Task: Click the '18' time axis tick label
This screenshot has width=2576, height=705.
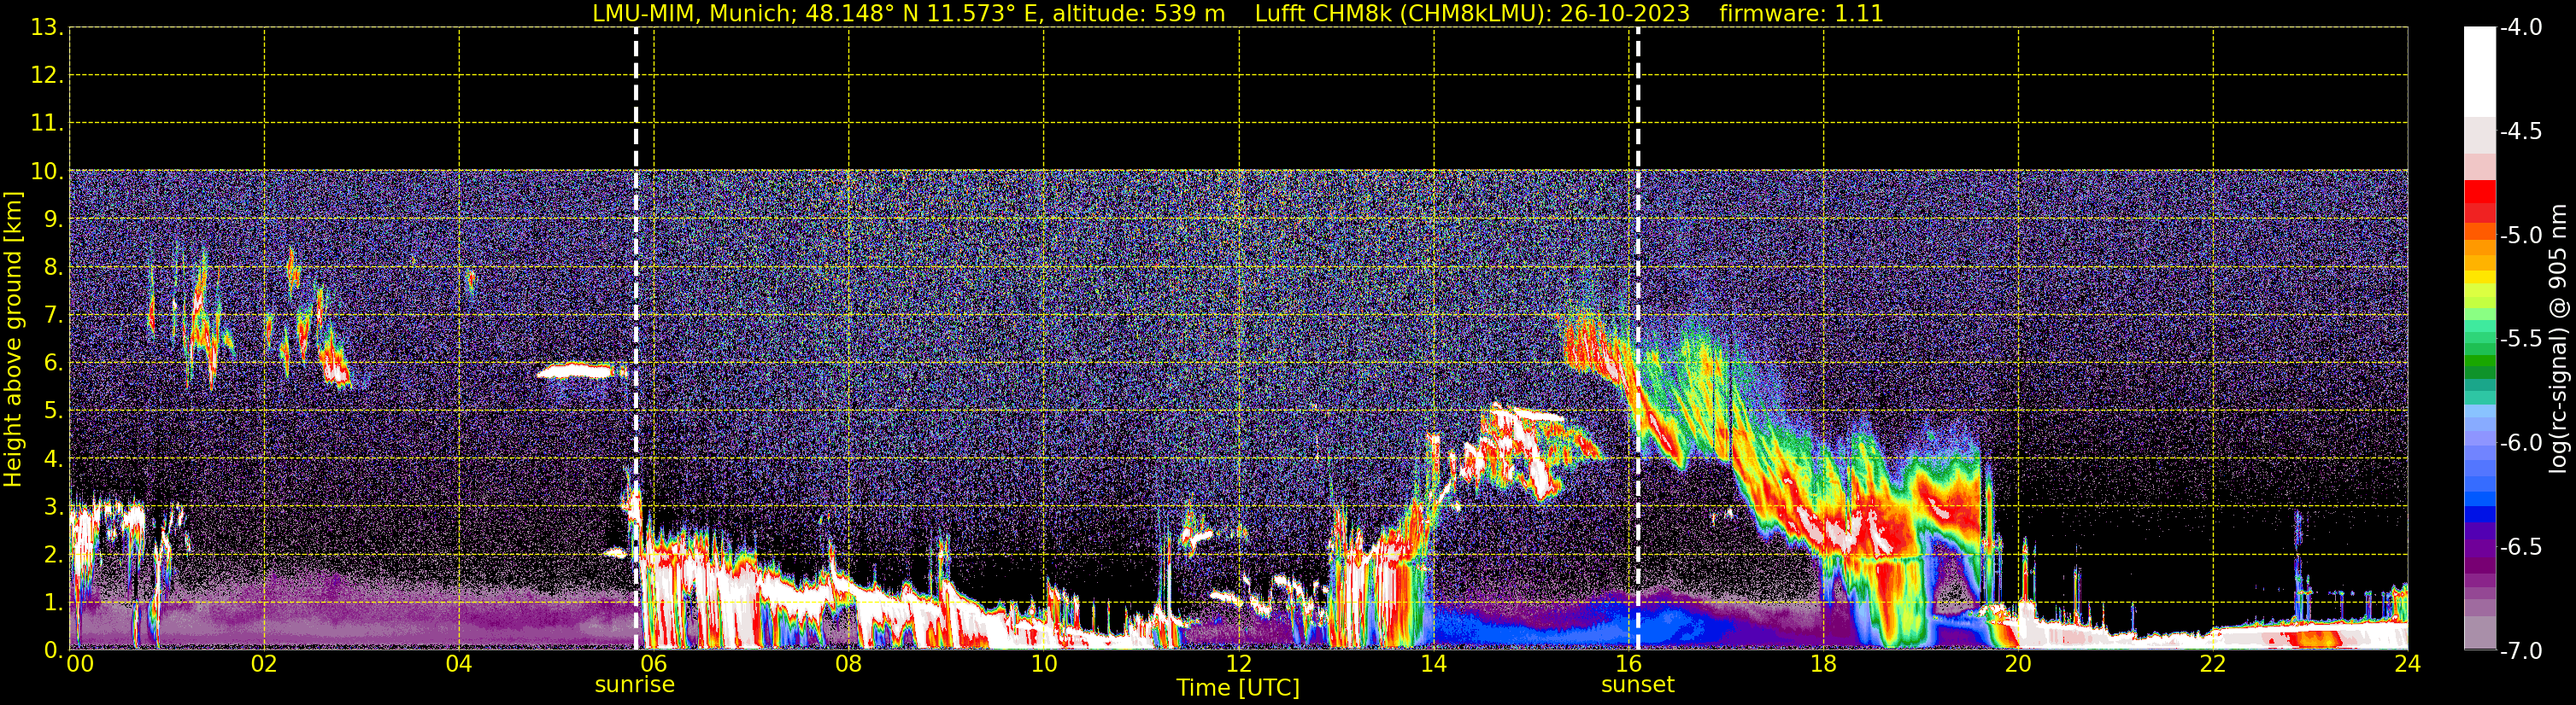Action: point(1823,664)
